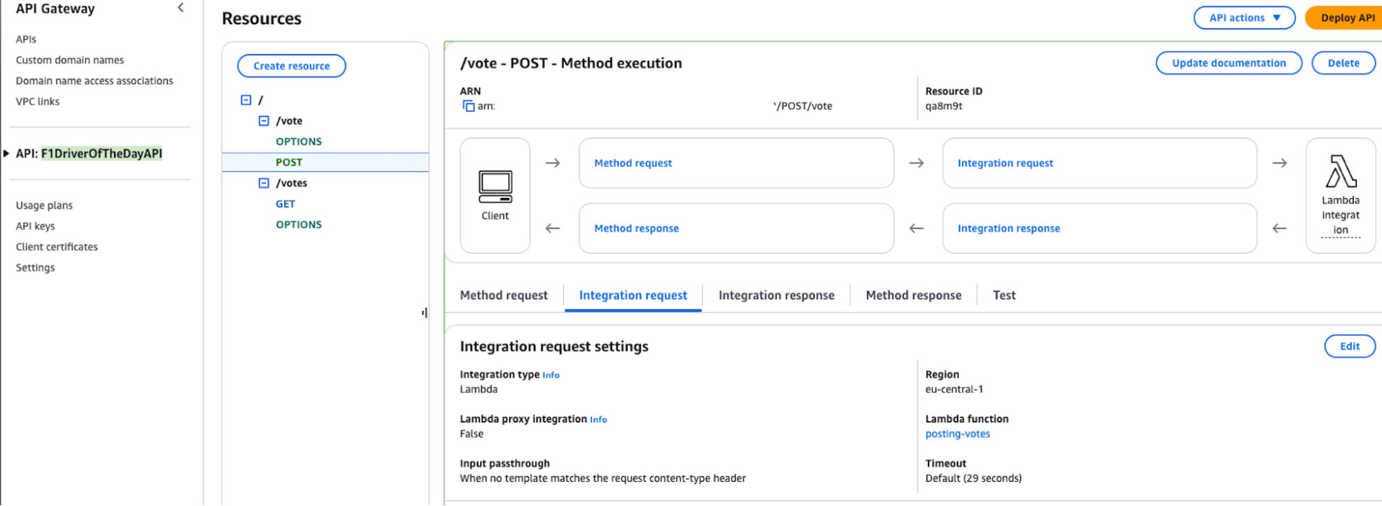Click the Client computer icon
The height and width of the screenshot is (506, 1382).
495,186
